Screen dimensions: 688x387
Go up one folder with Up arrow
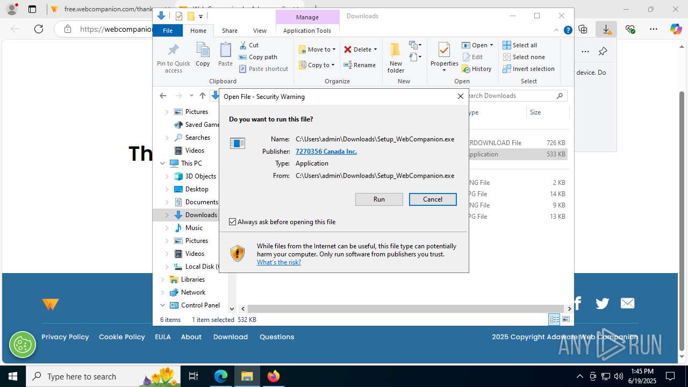(202, 96)
